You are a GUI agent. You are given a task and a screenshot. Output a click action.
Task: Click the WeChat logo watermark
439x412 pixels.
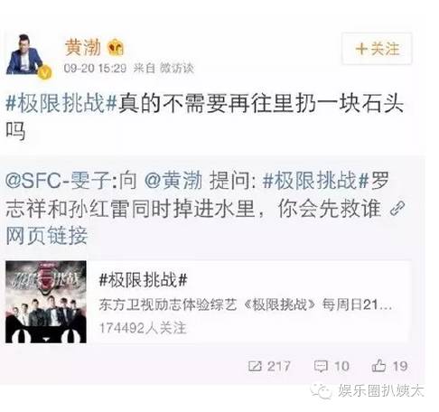pos(322,391)
